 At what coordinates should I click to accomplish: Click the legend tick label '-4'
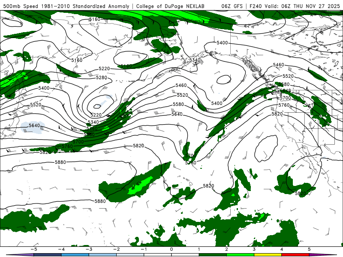61,249
